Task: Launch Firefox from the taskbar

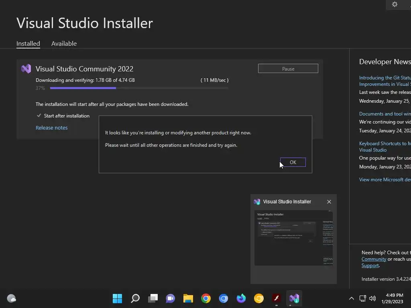Action: click(241, 298)
